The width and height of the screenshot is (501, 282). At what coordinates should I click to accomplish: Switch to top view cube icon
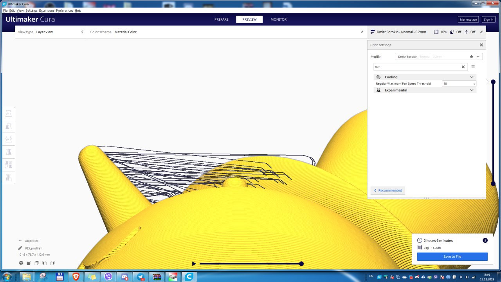tap(36, 263)
